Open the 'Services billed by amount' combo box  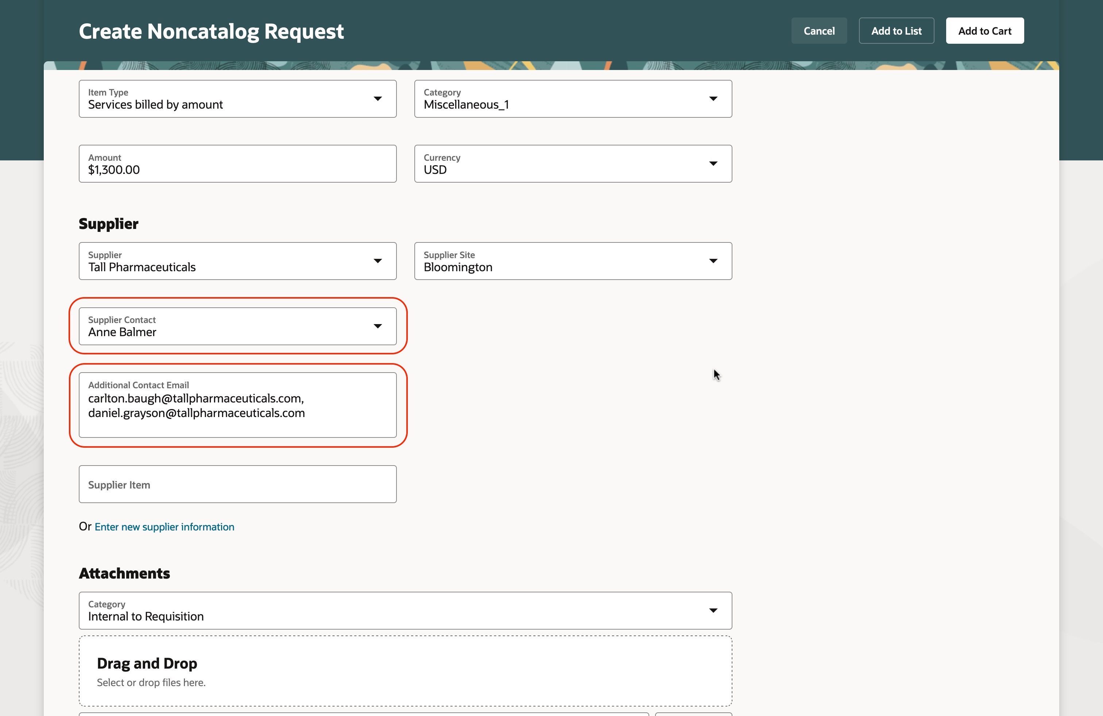(222, 99)
